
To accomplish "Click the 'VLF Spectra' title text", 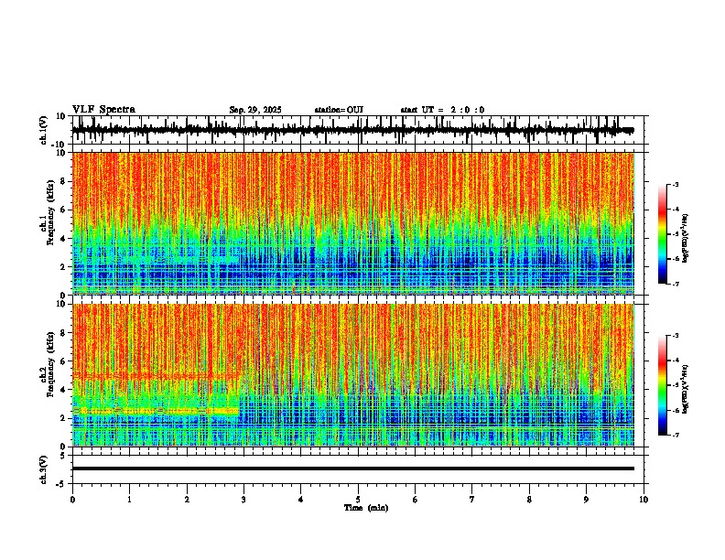I will coord(103,110).
